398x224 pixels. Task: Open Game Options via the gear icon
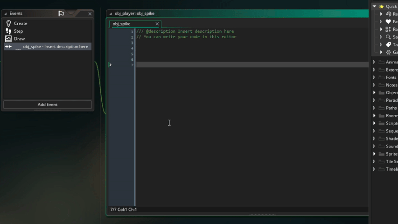[388, 52]
